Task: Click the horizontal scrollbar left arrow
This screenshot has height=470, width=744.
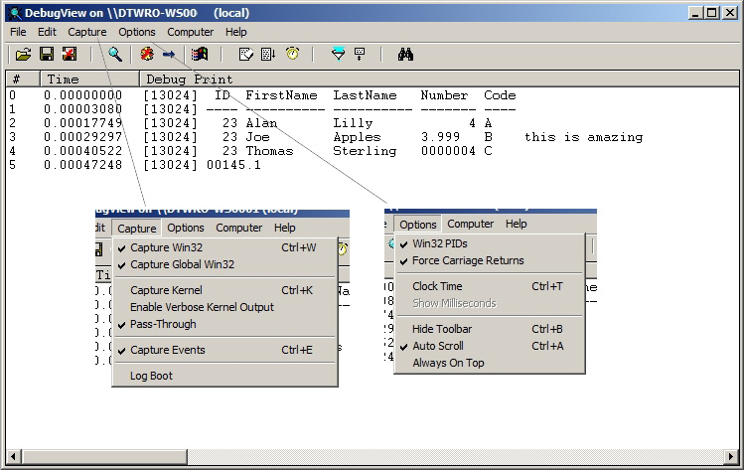Action: click(13, 457)
